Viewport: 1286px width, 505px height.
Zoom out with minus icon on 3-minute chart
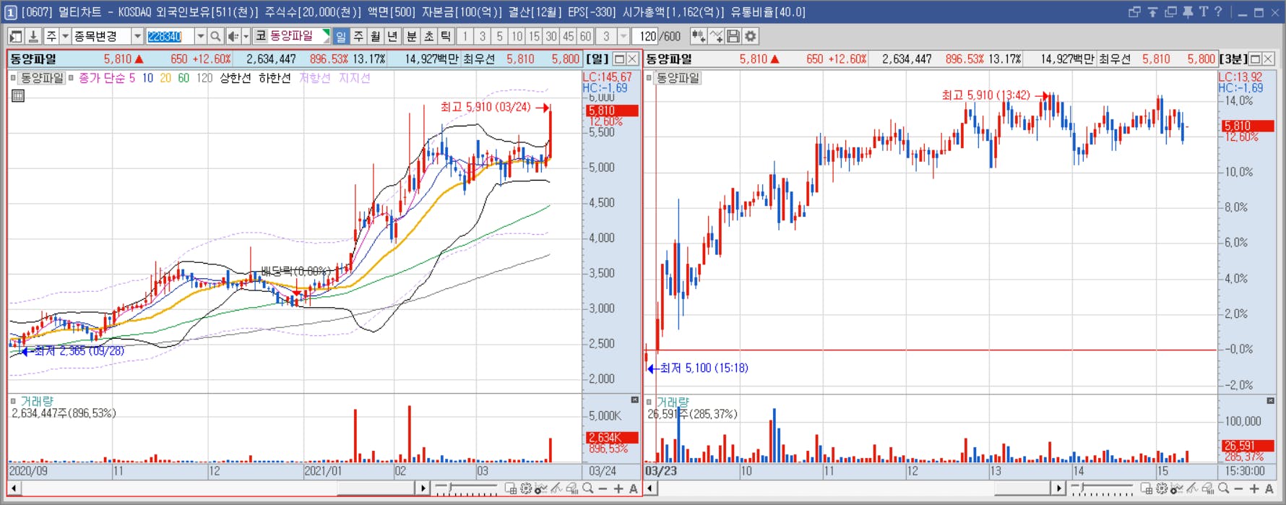1239,489
